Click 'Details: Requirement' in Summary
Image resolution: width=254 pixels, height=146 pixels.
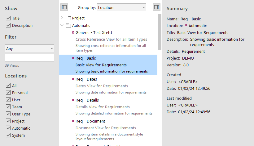[186, 51]
